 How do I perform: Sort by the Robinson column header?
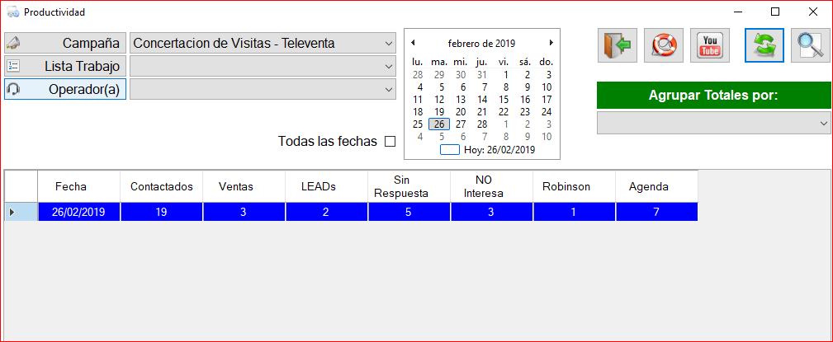tap(574, 186)
